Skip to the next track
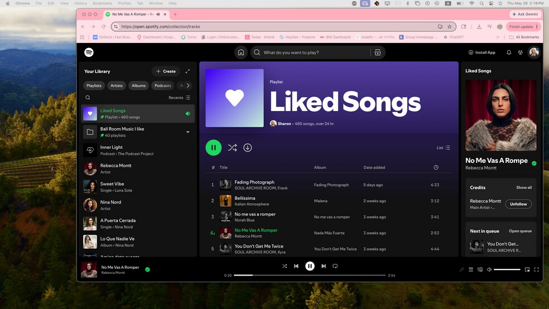This screenshot has width=549, height=309. [324, 266]
